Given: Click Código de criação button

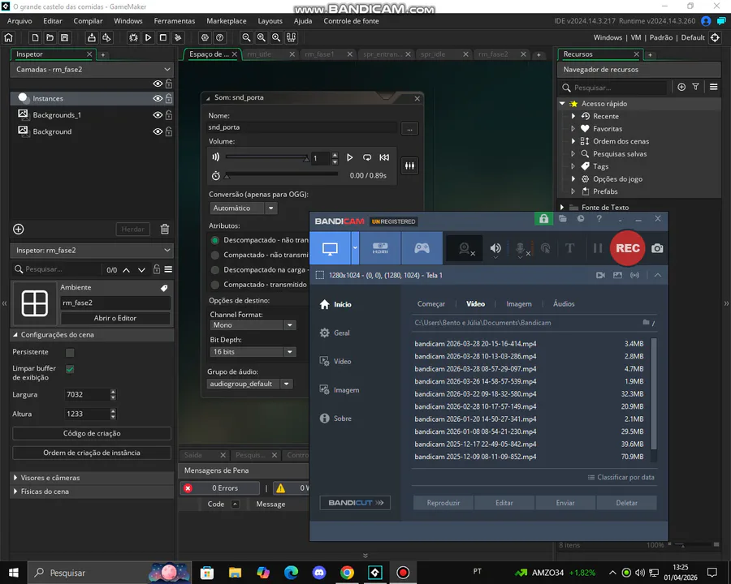Looking at the screenshot, I should tap(92, 434).
